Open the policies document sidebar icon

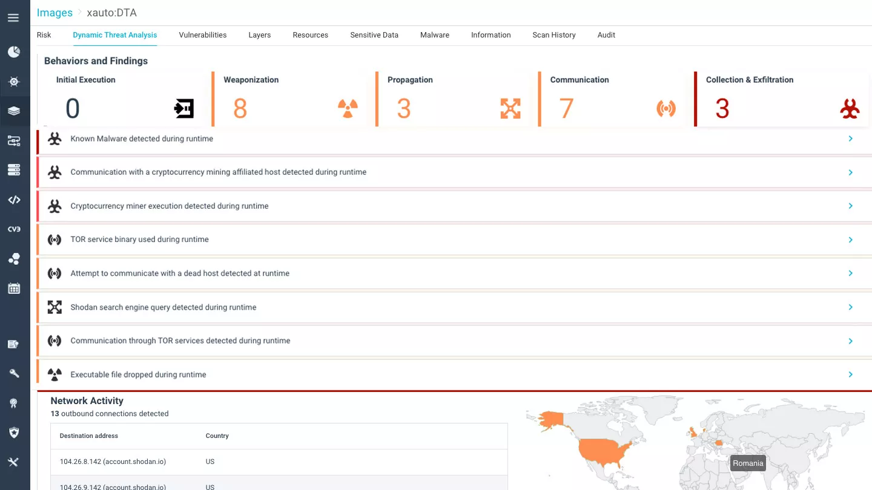coord(13,344)
